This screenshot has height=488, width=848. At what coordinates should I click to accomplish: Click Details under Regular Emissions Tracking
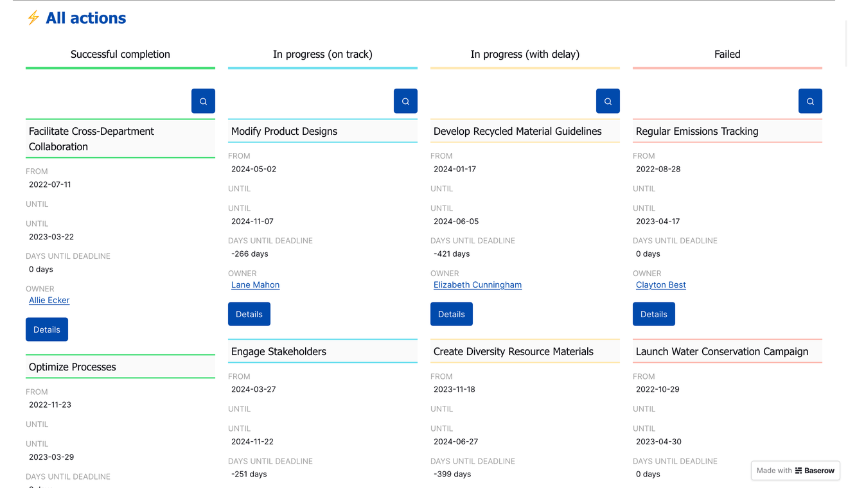point(654,314)
